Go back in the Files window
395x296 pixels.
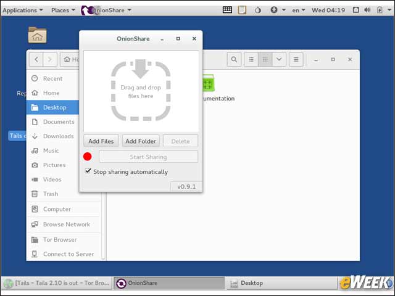36,60
